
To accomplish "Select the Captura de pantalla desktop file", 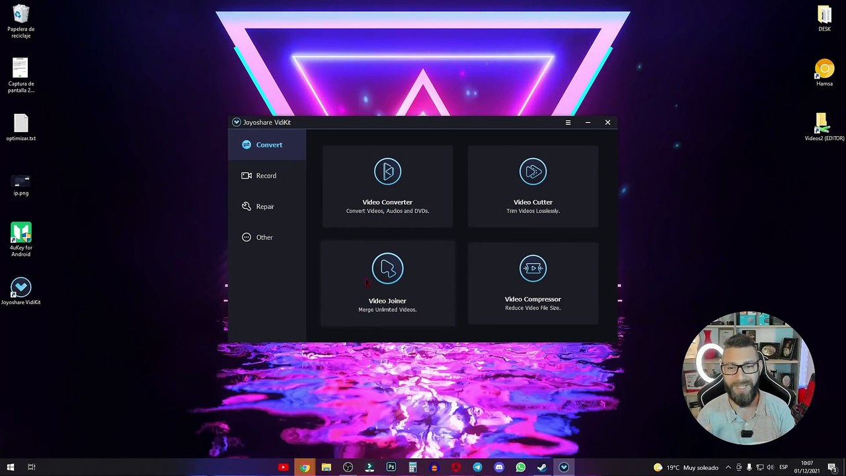I will (x=21, y=75).
